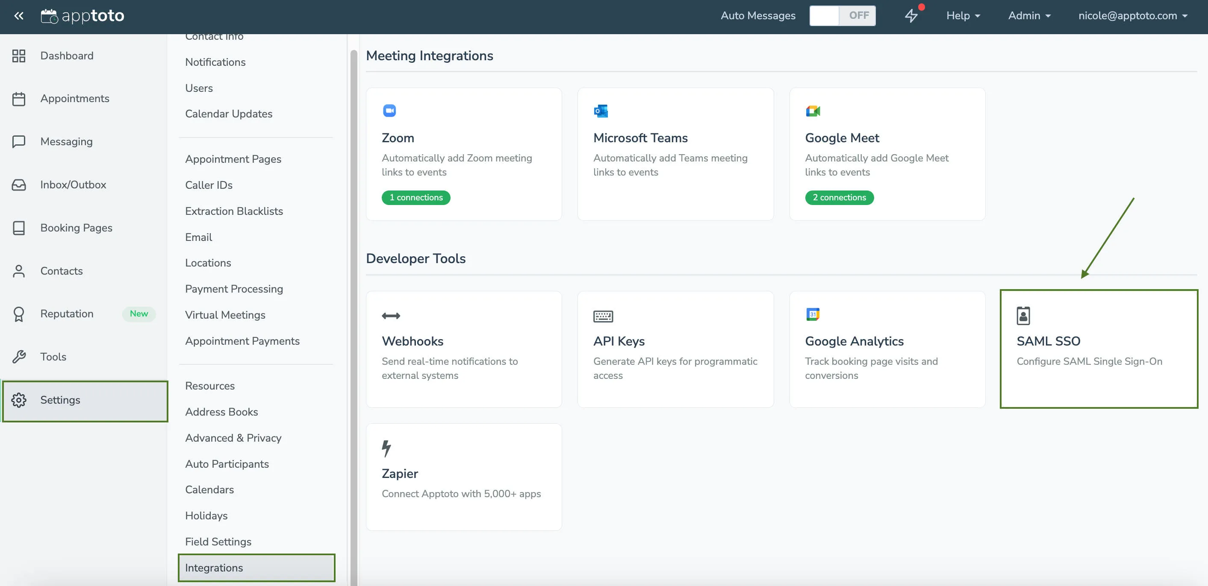This screenshot has width=1208, height=586.
Task: Open the Help dropdown
Action: tap(962, 15)
